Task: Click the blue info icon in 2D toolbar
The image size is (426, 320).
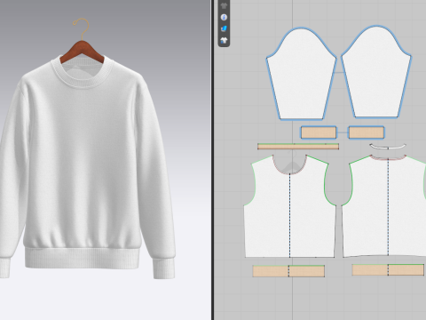Action: coord(224,17)
